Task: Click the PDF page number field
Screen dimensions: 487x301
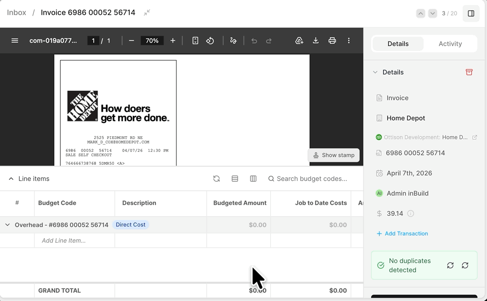Action: click(93, 41)
